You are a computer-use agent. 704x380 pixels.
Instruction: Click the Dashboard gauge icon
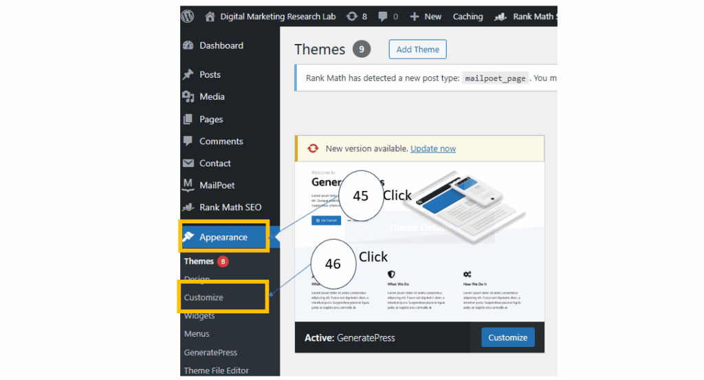(188, 45)
